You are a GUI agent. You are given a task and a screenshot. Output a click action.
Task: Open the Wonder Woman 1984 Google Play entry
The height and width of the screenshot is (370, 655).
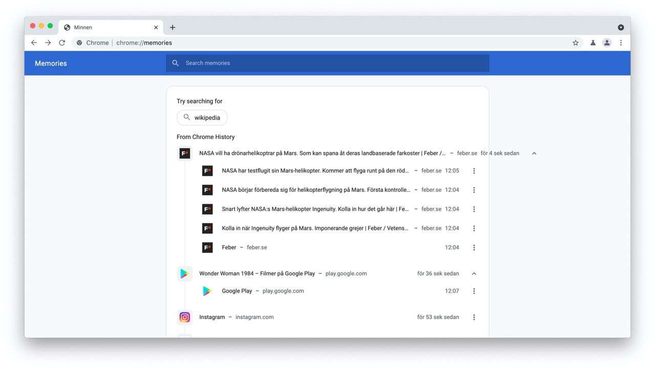(x=257, y=274)
